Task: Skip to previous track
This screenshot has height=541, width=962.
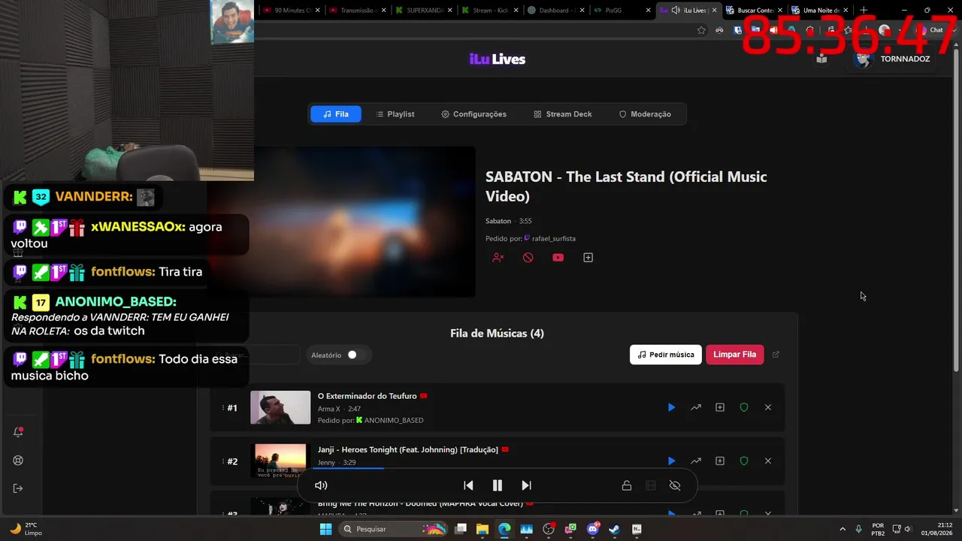Action: (468, 485)
